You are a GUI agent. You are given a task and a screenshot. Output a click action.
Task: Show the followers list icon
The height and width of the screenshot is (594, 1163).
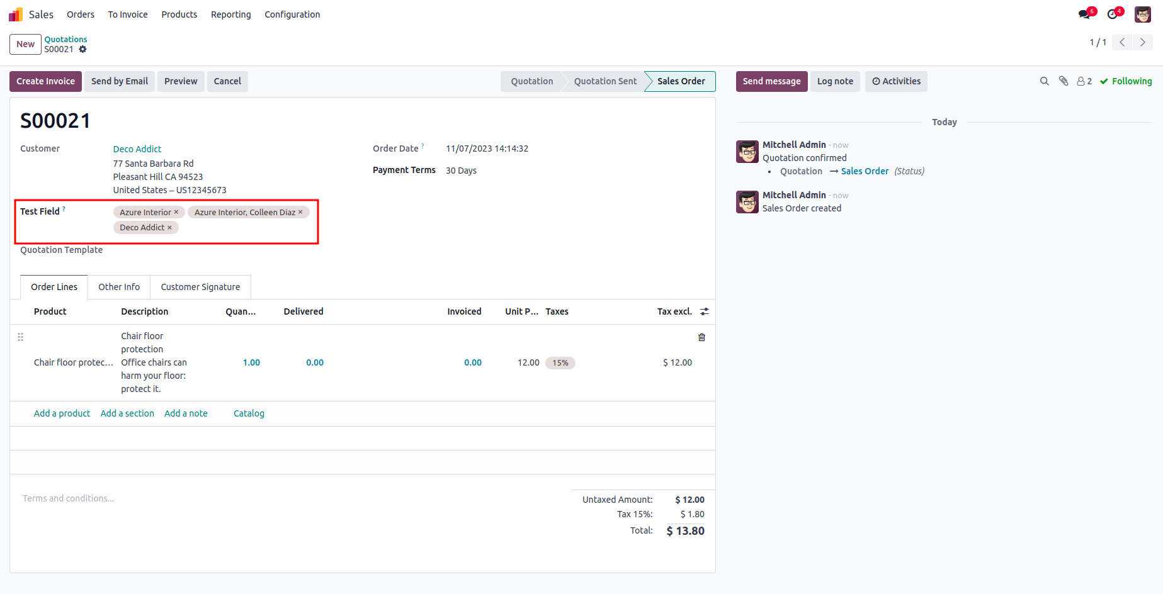click(1084, 81)
